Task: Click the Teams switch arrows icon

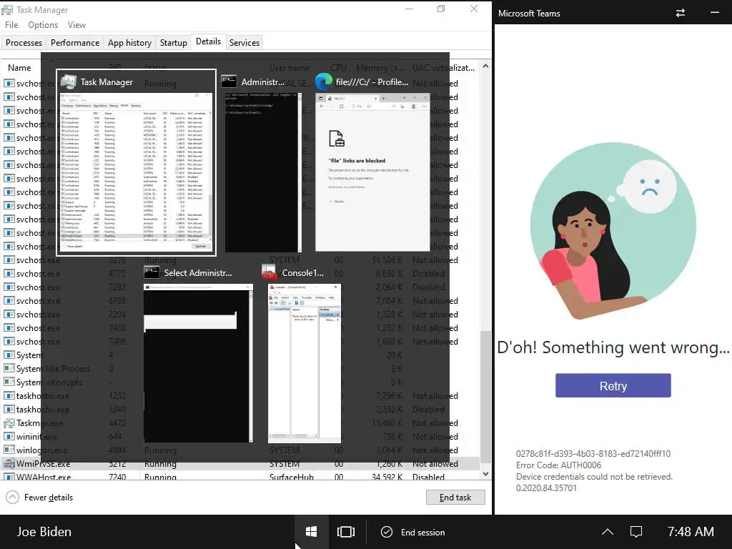Action: pyautogui.click(x=681, y=13)
